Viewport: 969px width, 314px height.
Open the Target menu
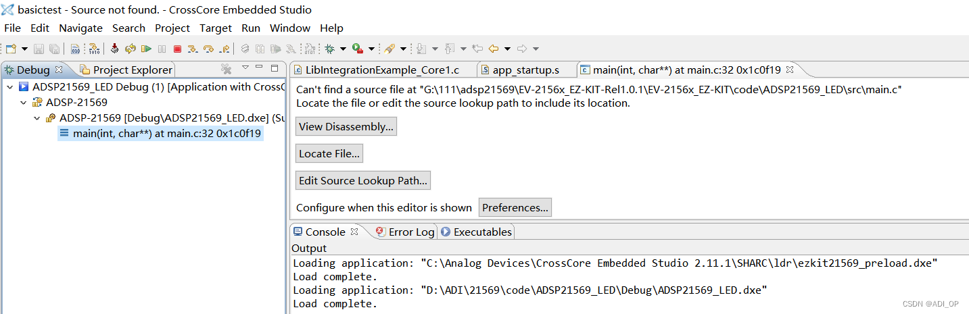216,28
